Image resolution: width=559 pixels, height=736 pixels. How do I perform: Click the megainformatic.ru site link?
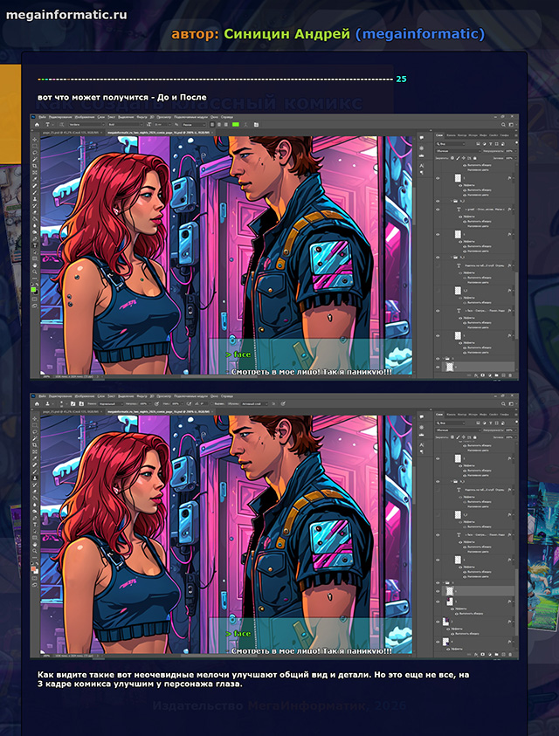(x=66, y=15)
